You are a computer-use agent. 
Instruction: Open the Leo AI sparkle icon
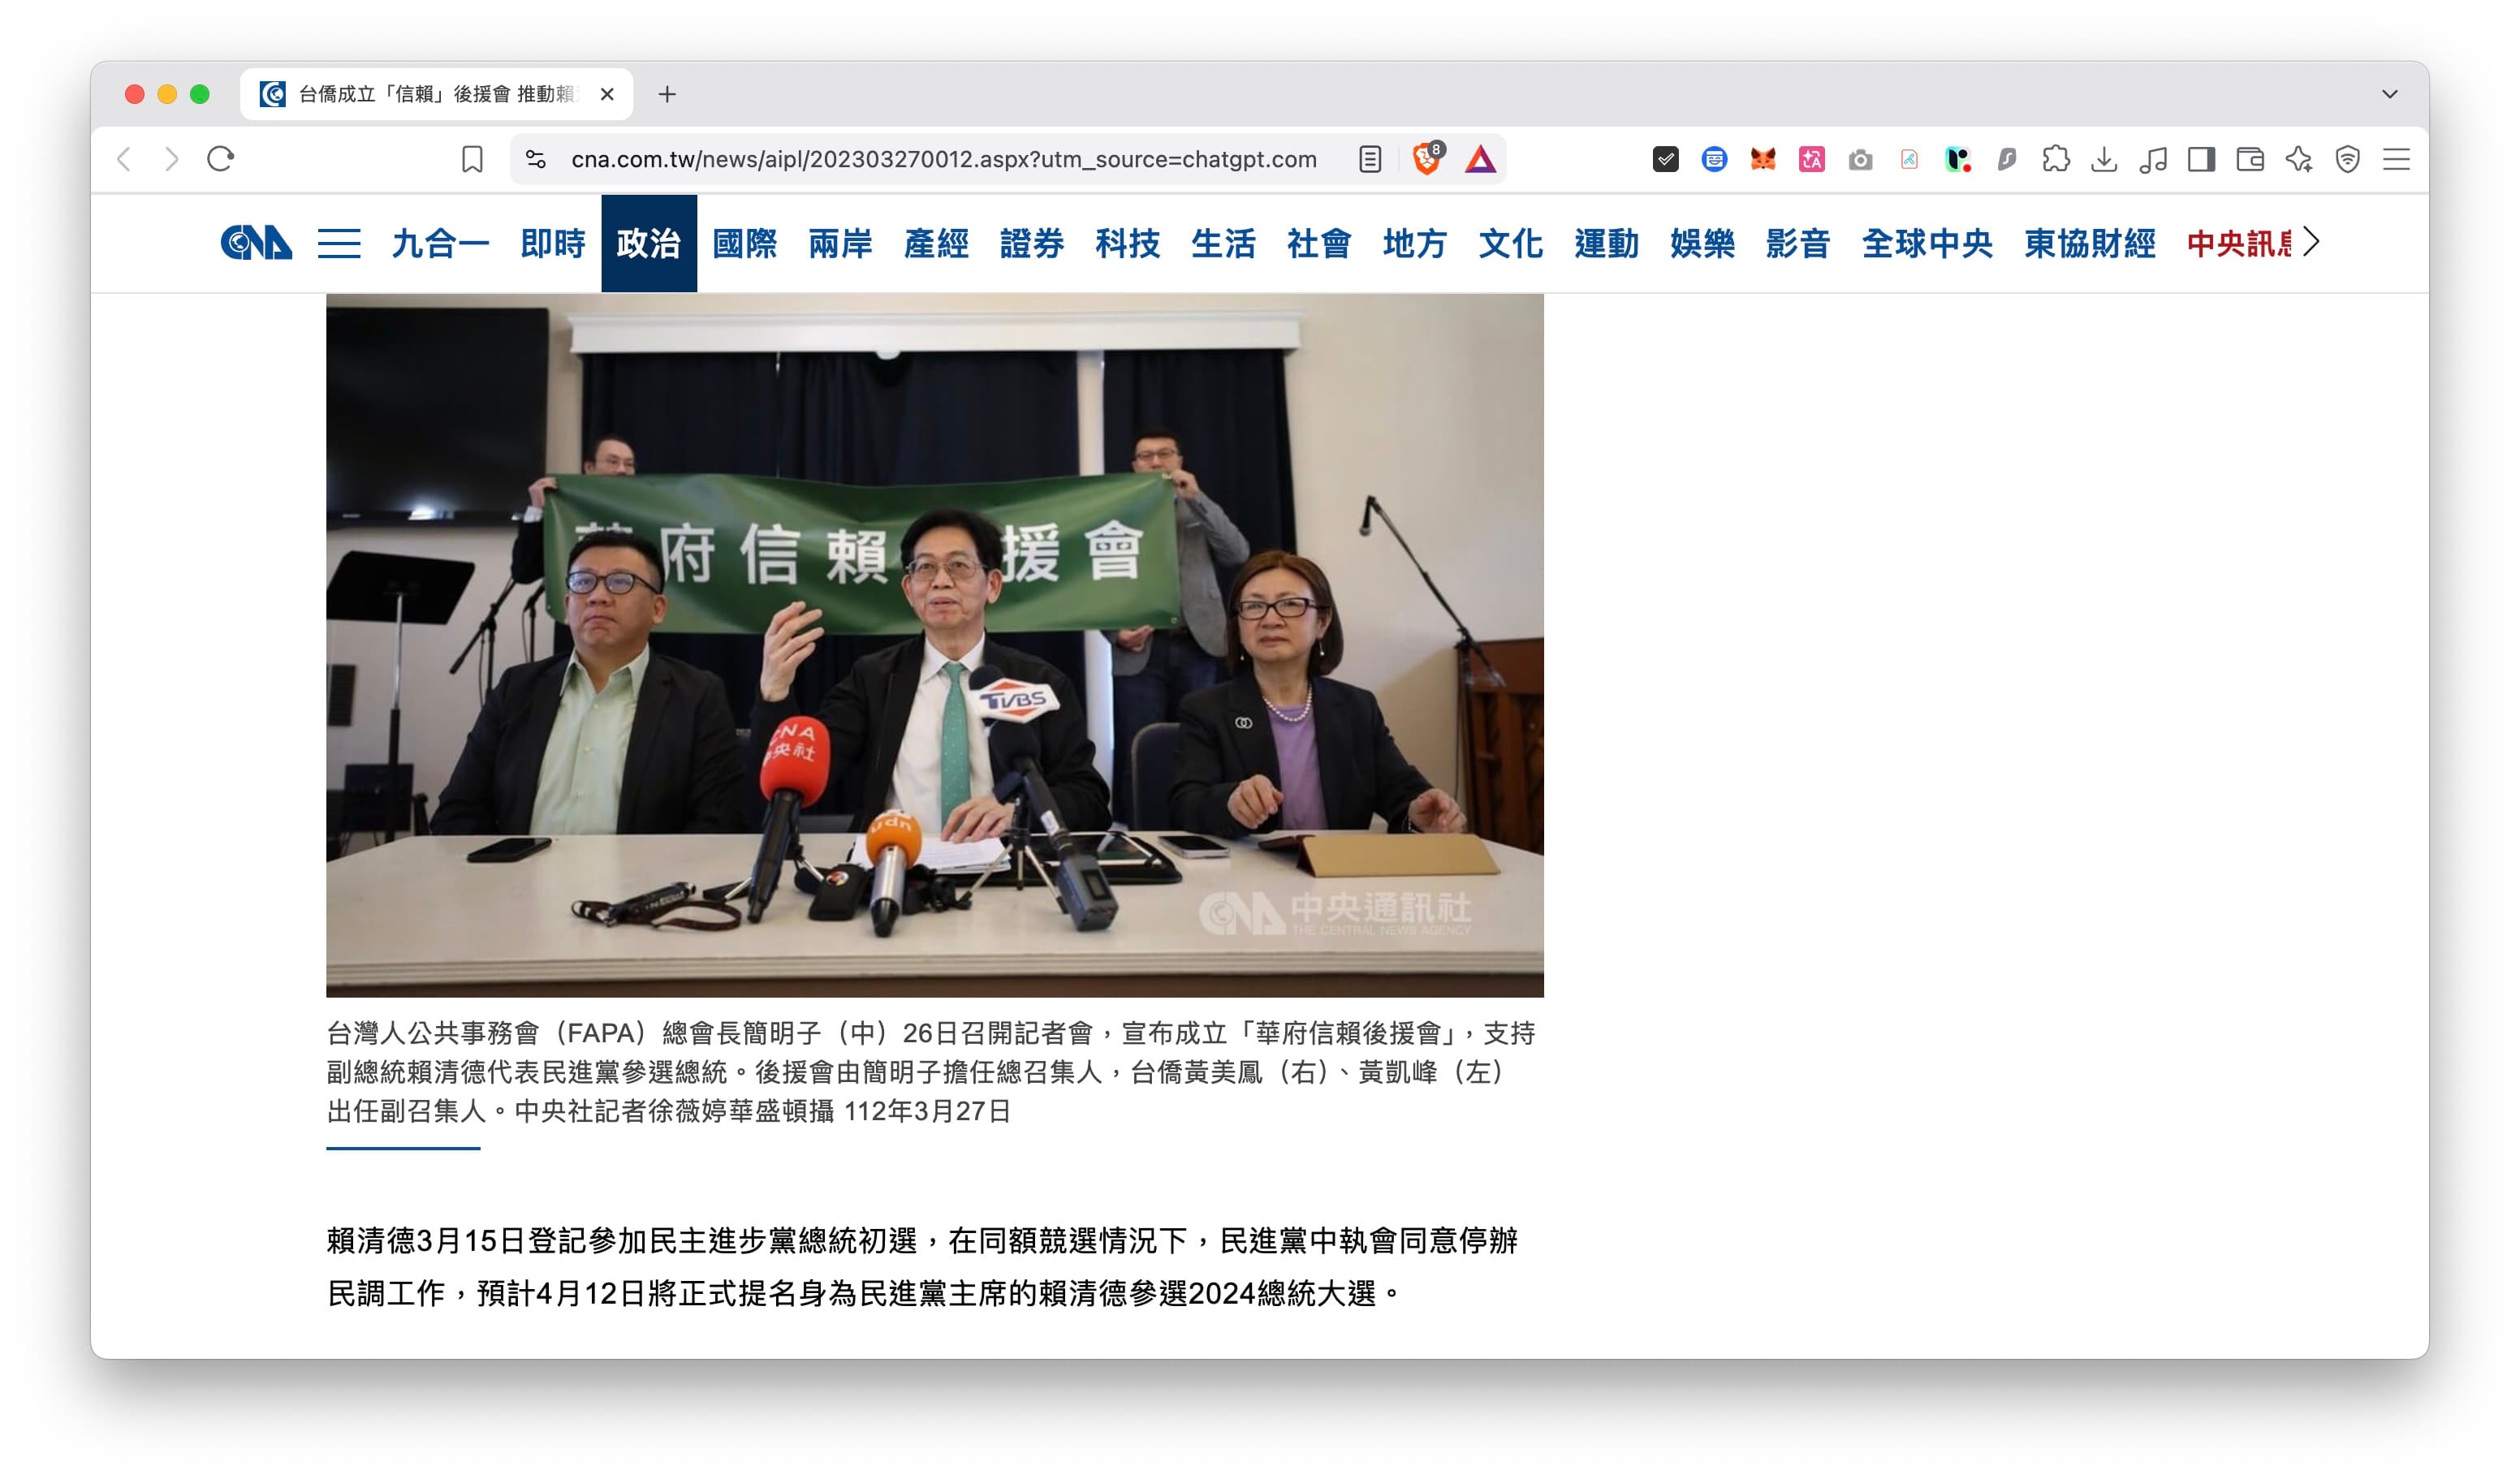click(2299, 159)
